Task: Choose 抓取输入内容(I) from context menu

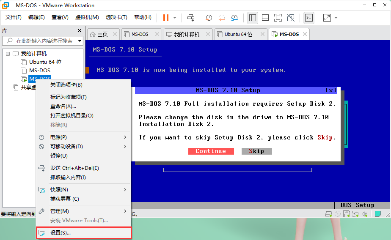Action: click(83, 177)
